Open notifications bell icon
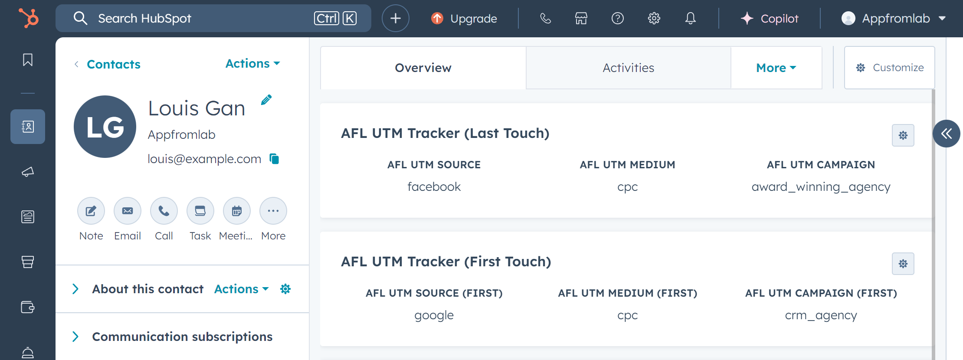The width and height of the screenshot is (963, 360). 691,18
